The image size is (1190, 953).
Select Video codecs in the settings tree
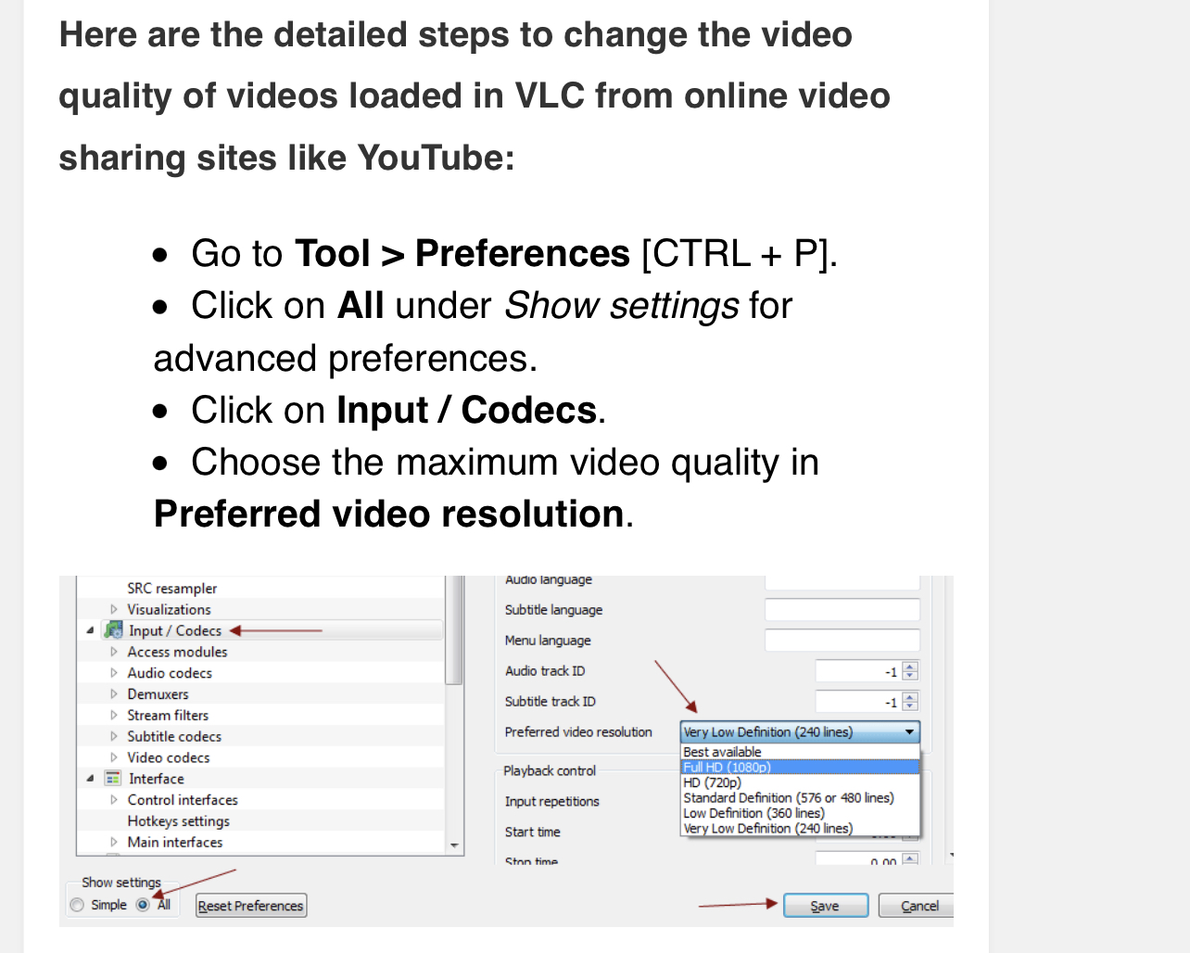[x=169, y=757]
